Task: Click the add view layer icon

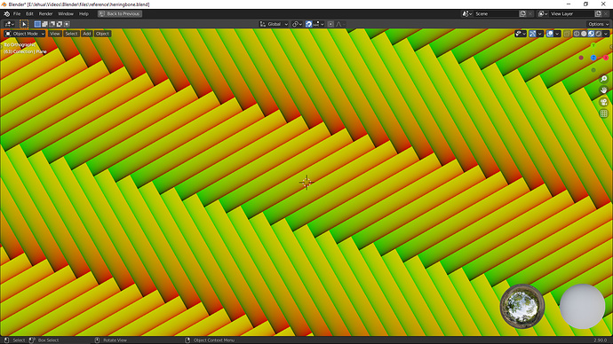Action: (x=598, y=13)
